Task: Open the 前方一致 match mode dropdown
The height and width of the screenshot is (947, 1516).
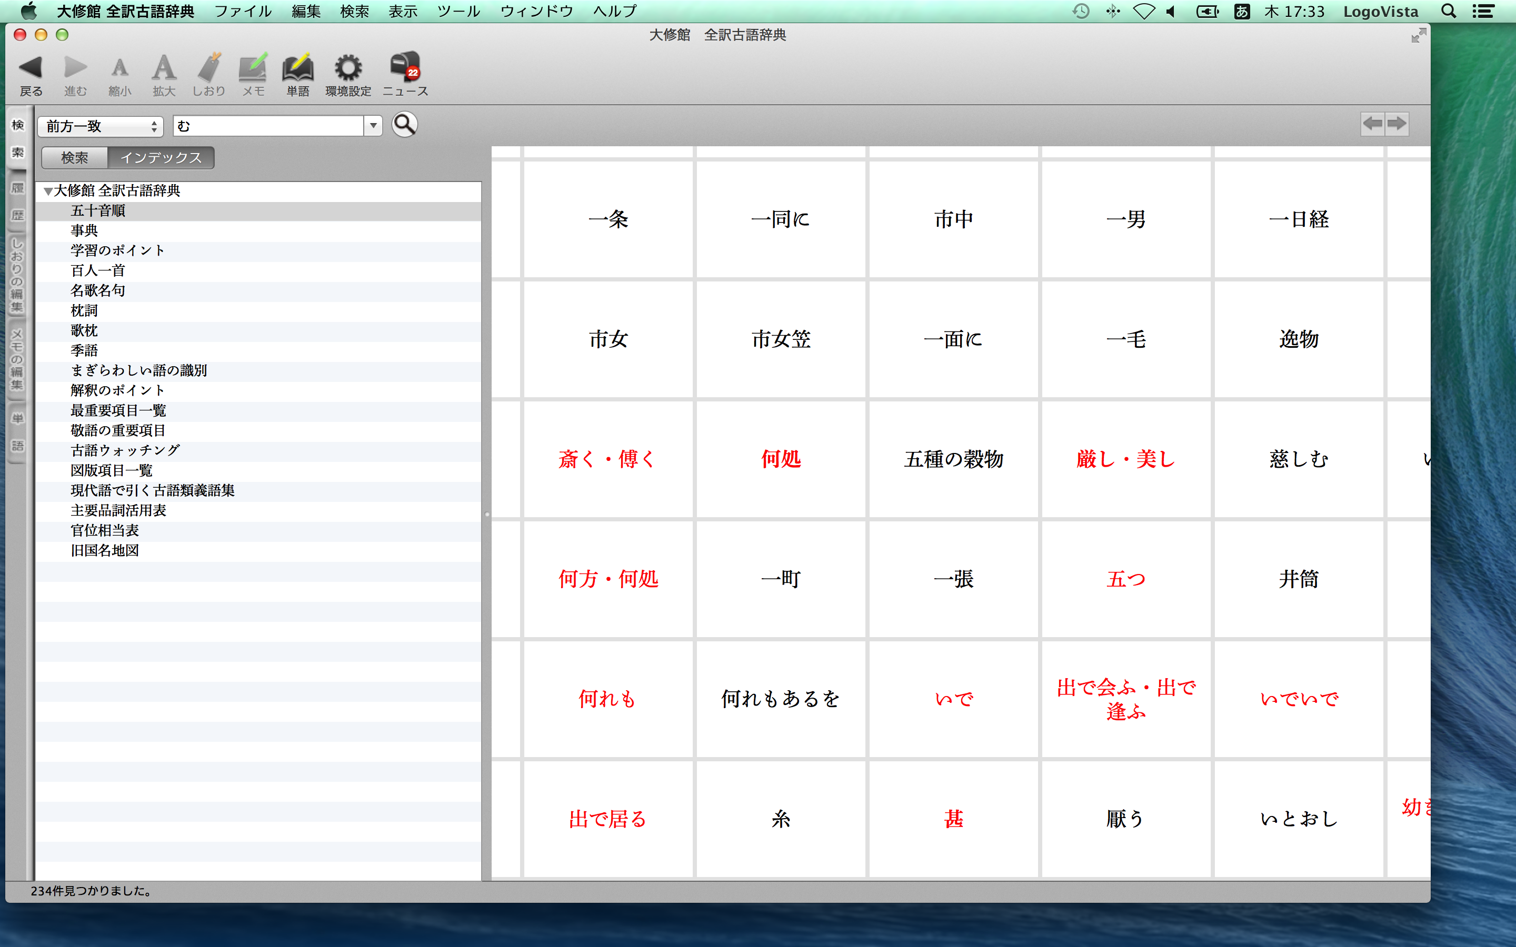Action: tap(100, 126)
